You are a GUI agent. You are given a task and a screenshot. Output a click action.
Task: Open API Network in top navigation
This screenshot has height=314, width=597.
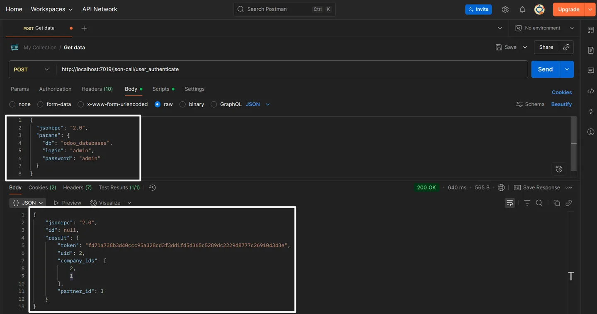point(100,9)
